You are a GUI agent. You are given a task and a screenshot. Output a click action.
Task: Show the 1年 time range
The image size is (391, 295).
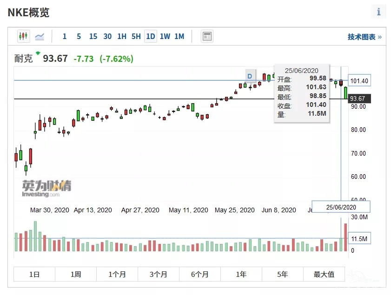coord(241,274)
